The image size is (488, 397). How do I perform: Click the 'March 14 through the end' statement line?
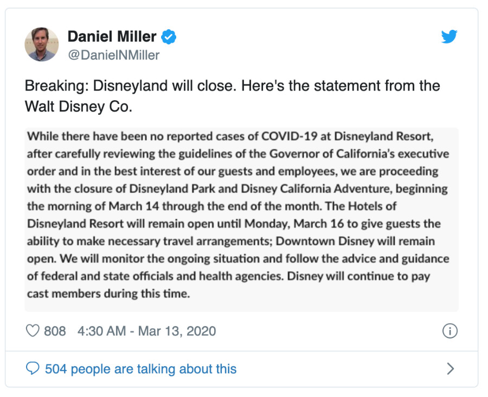[211, 206]
